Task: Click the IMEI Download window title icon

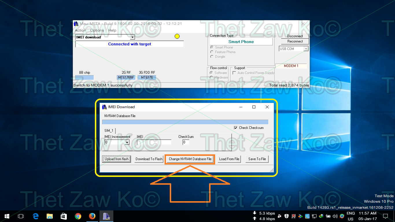Action: [104, 107]
